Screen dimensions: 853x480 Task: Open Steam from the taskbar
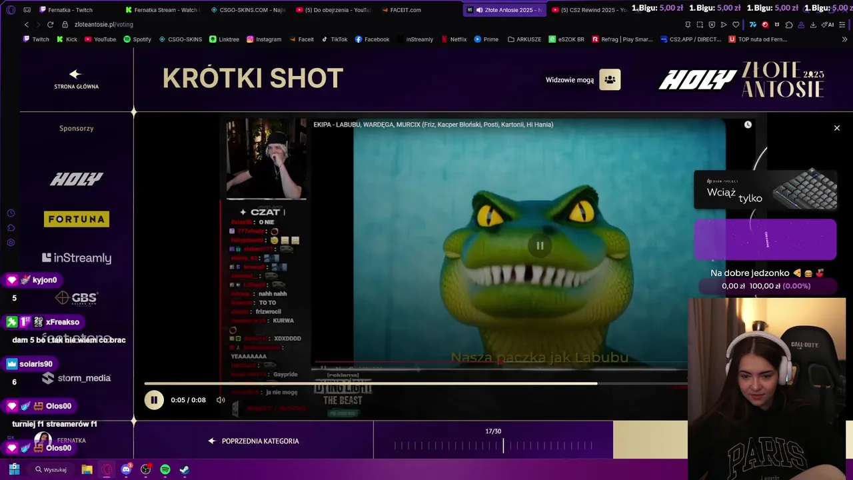(x=185, y=469)
